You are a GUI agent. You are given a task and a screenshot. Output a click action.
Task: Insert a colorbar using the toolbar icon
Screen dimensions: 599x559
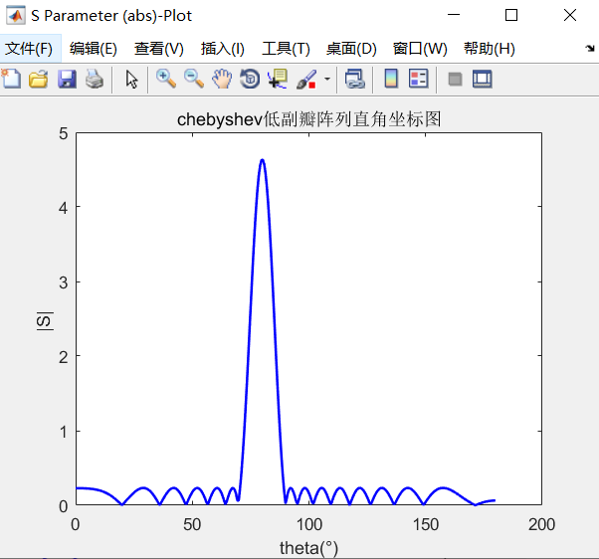(391, 79)
